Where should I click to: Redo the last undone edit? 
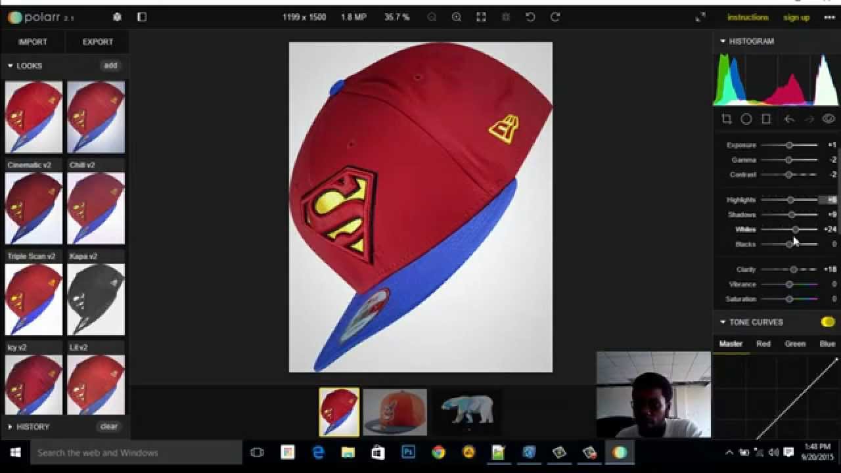[555, 17]
